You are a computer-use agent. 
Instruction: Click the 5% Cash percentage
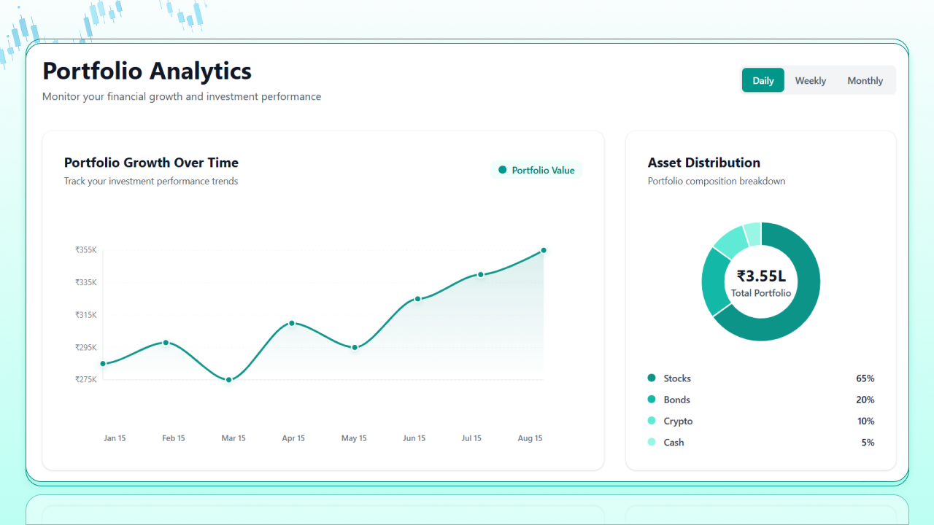[868, 442]
